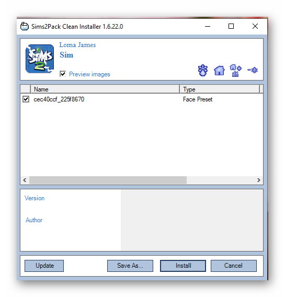The width and height of the screenshot is (285, 297).
Task: Click the Version label
Action: (35, 198)
